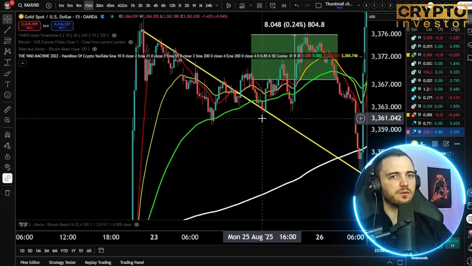Toggle stay in drawing mode
The width and height of the screenshot is (472, 266).
(7, 146)
